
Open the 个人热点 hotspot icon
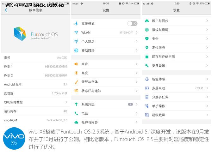click(76, 41)
